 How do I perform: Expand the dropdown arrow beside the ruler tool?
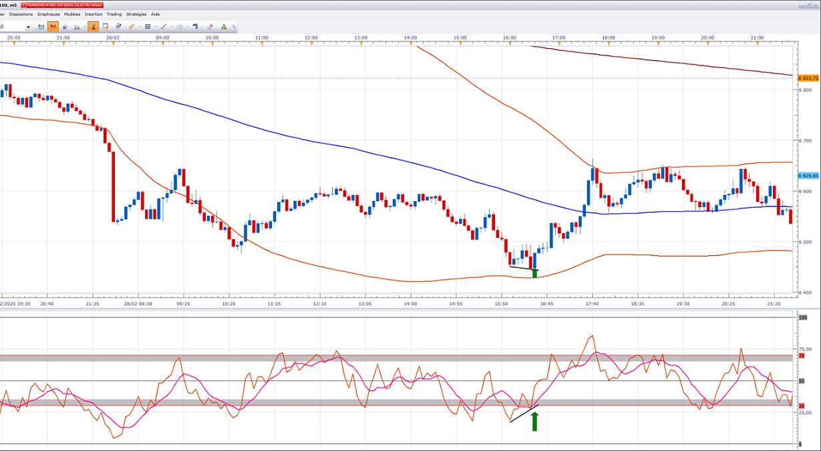139,27
